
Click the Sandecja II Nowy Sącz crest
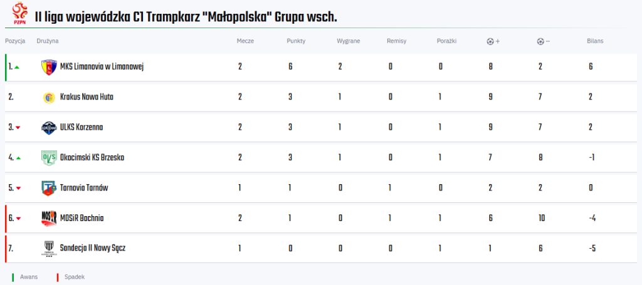pos(49,249)
